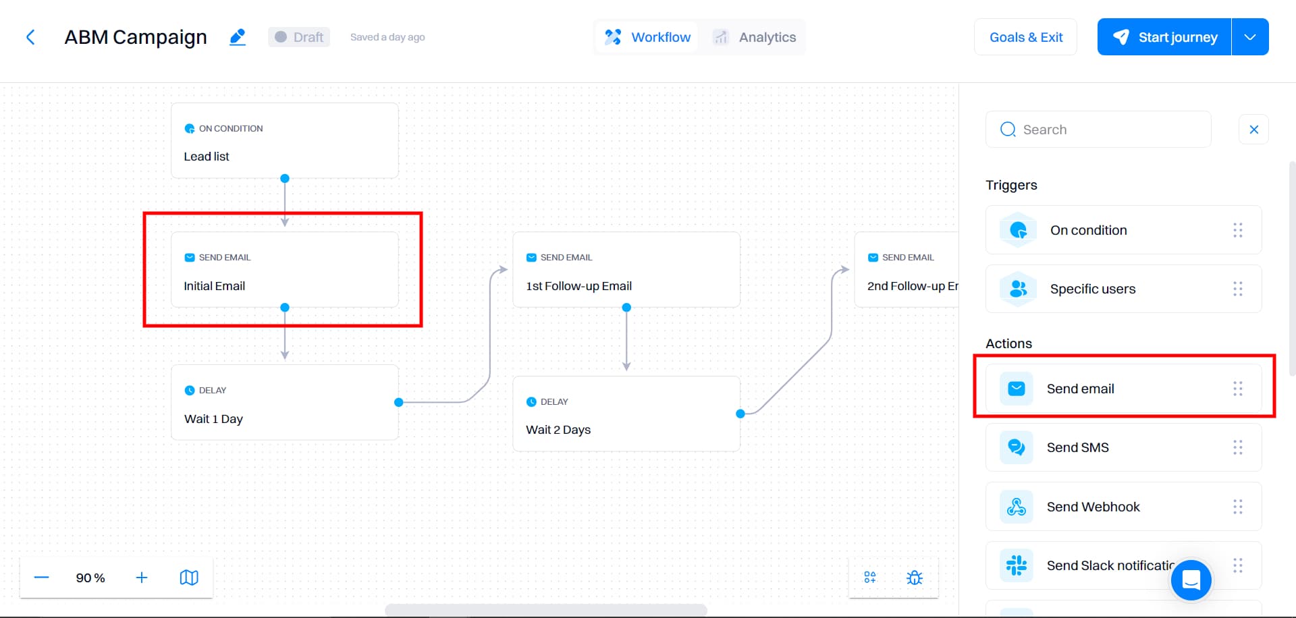Select the Send SMS action icon
The image size is (1296, 618).
[1016, 447]
